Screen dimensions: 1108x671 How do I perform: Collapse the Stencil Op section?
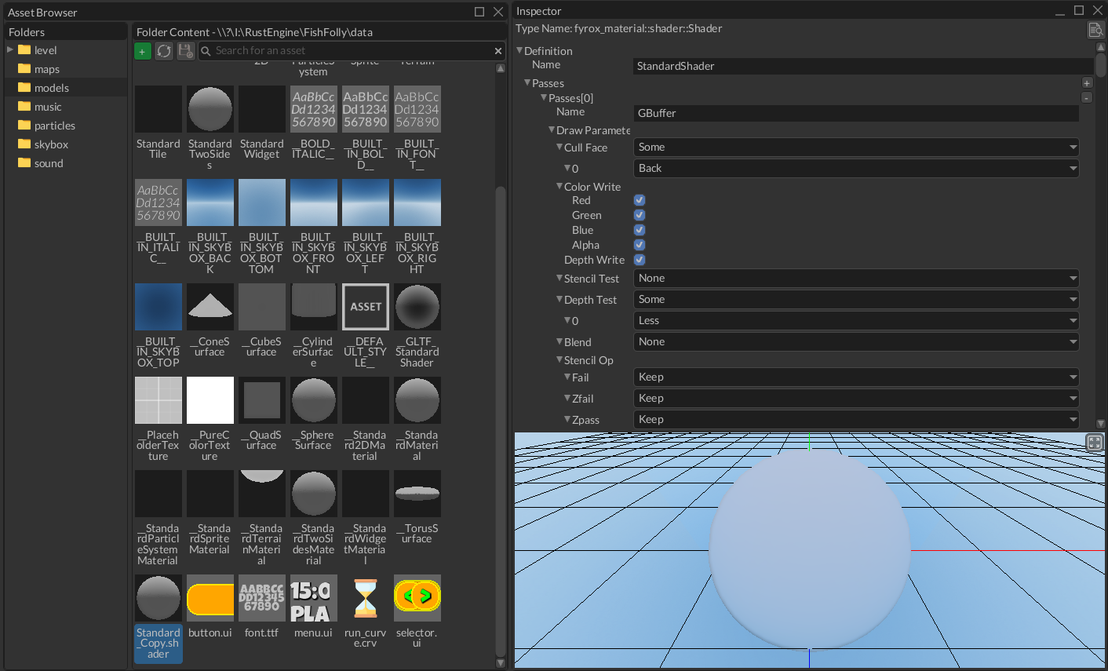(559, 359)
